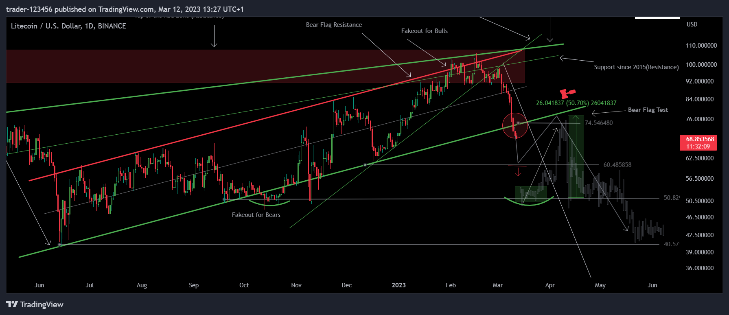Click the green long position box near April

point(576,157)
